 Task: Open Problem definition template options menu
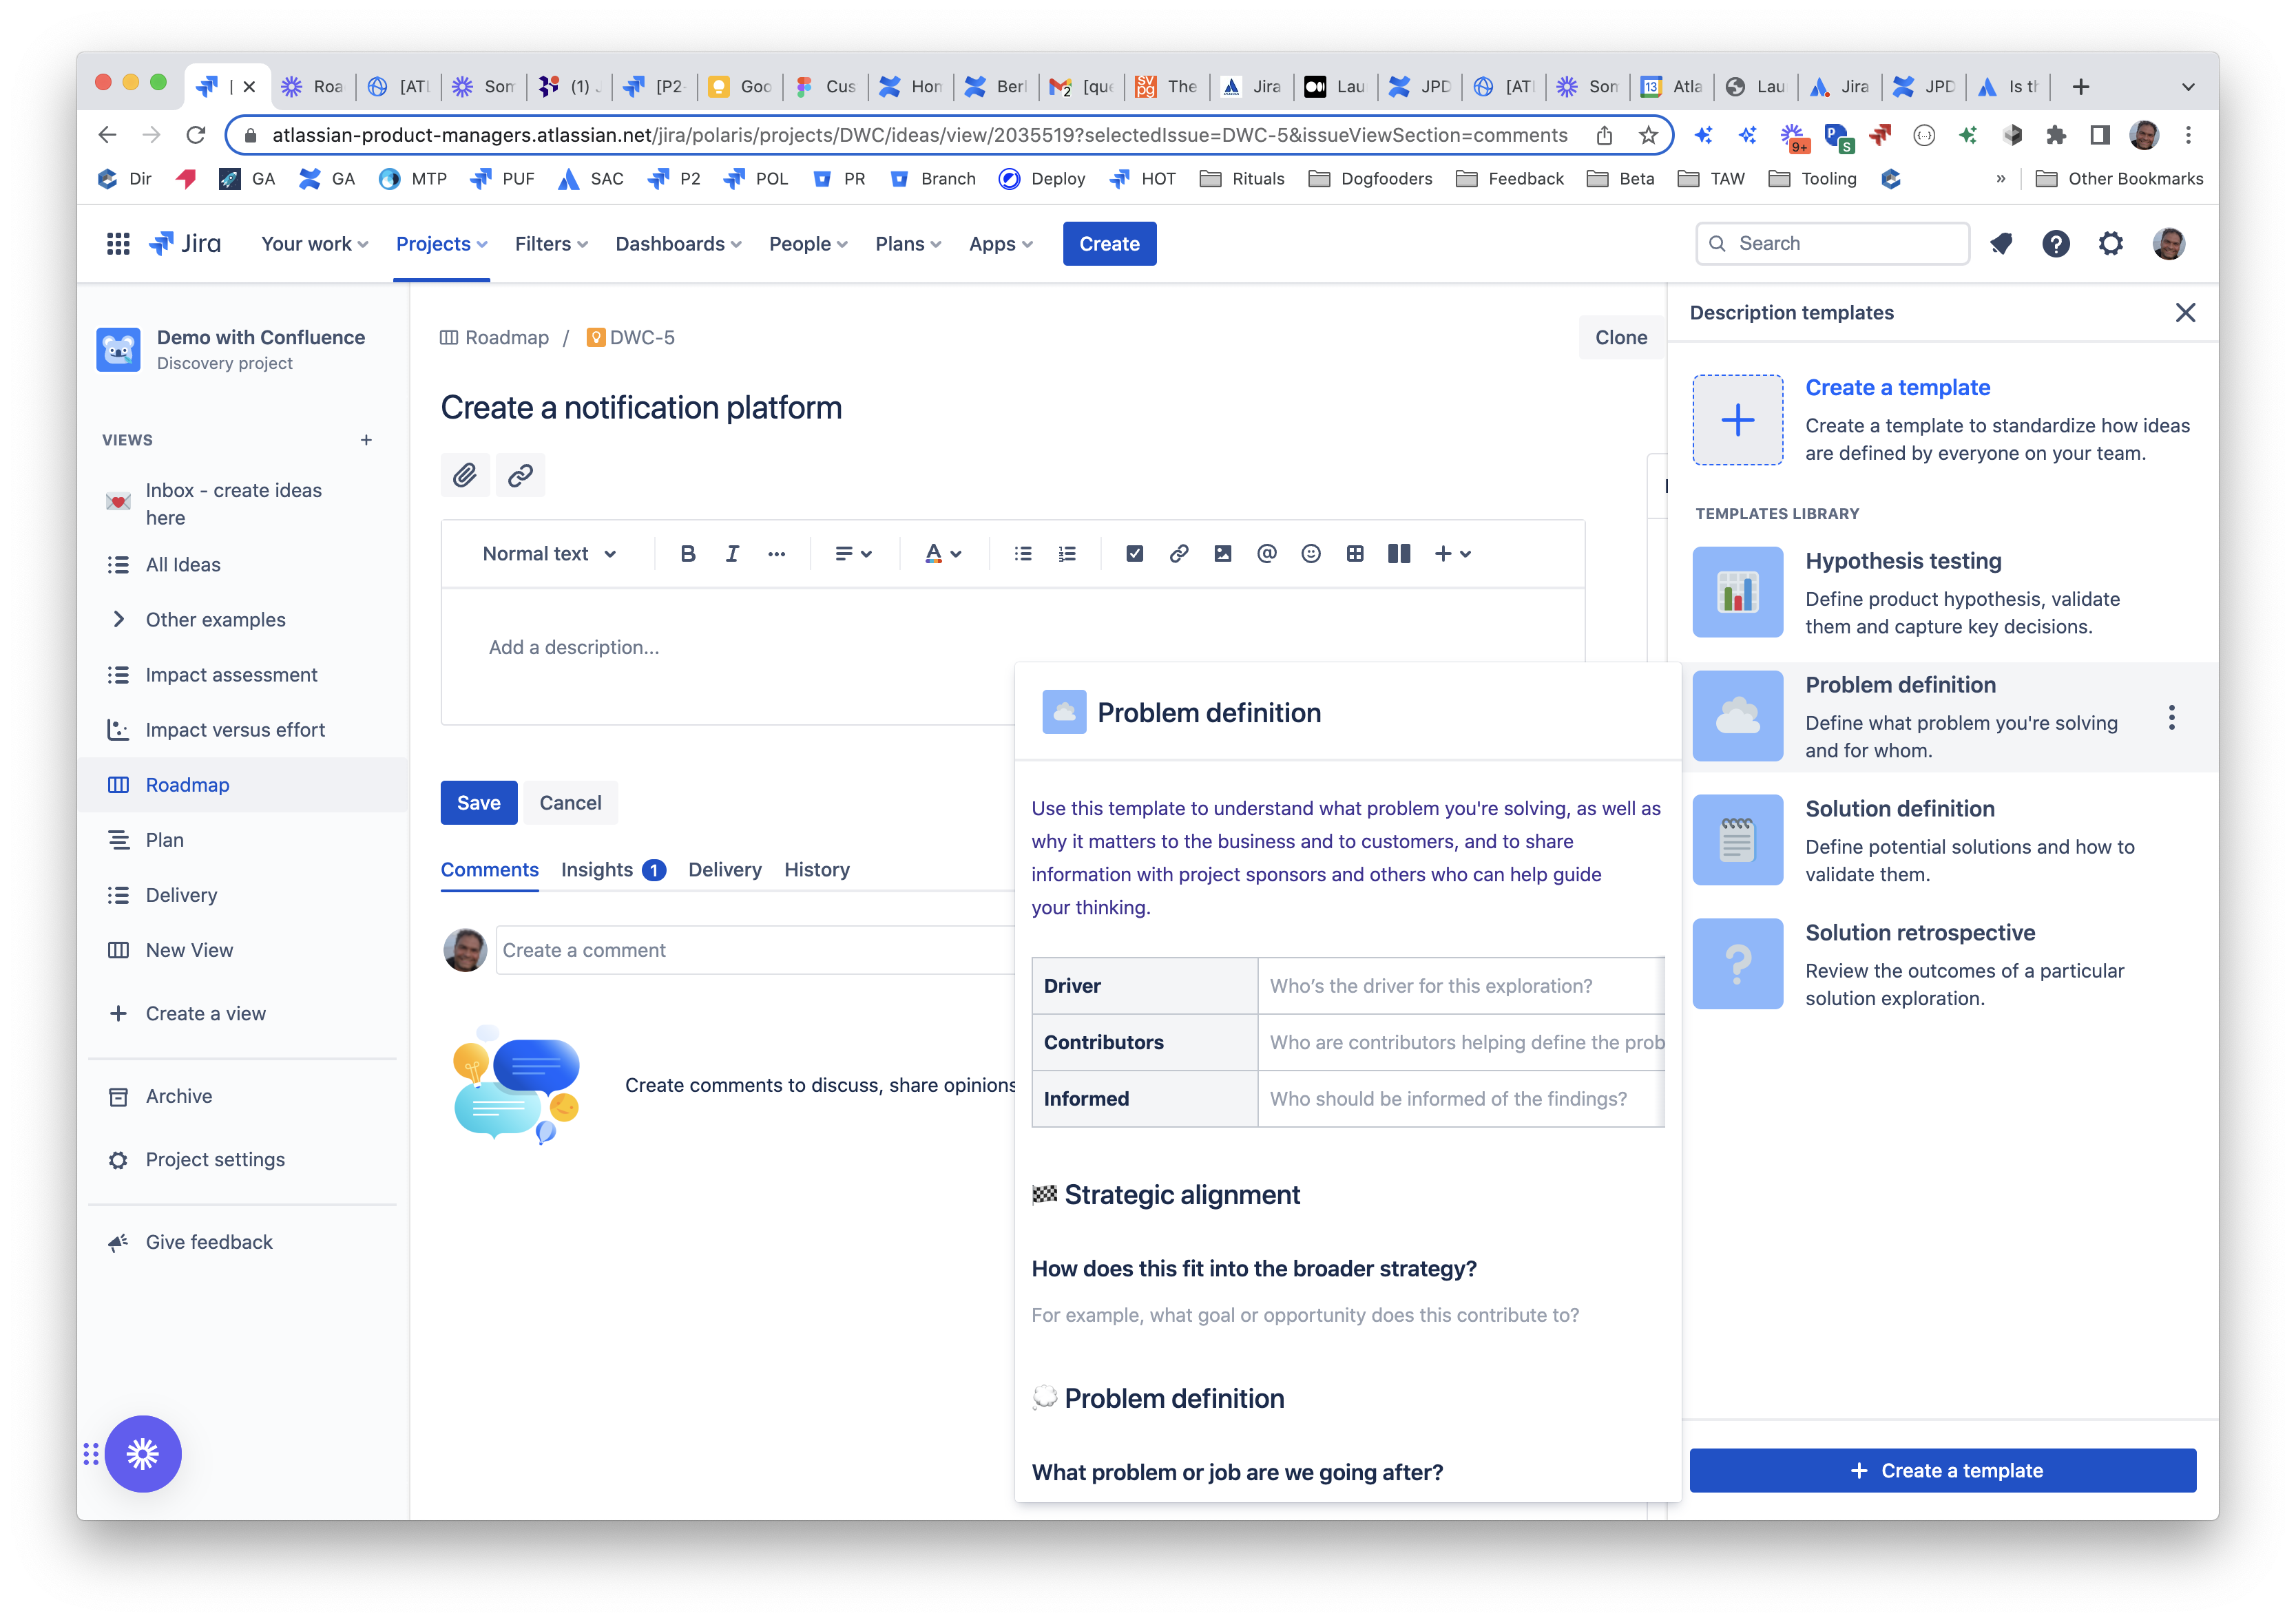point(2171,717)
